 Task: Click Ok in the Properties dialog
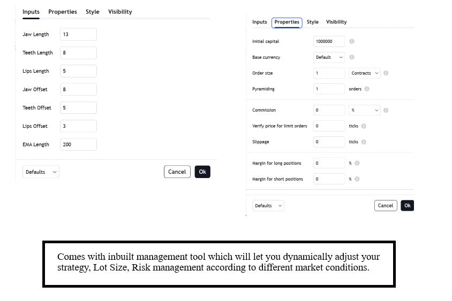408,205
